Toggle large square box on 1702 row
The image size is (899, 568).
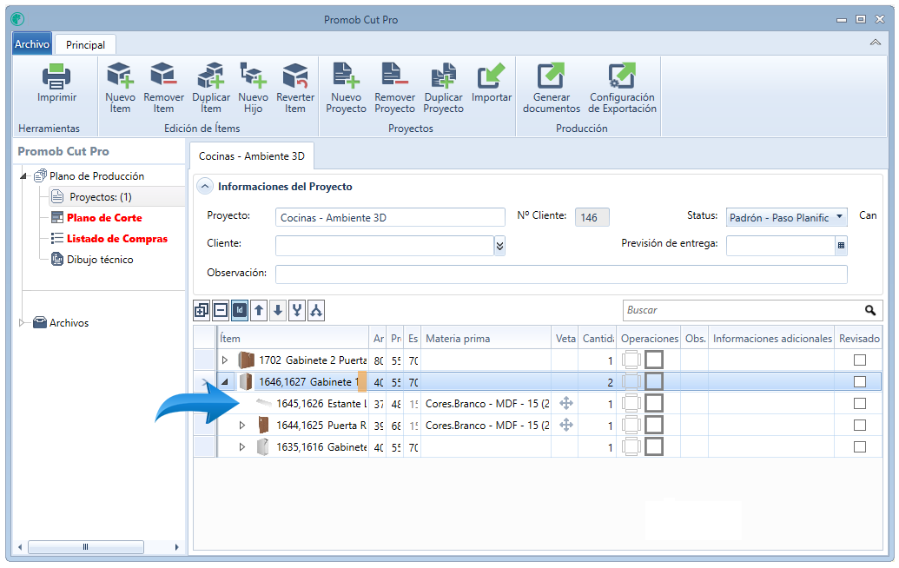click(x=654, y=360)
